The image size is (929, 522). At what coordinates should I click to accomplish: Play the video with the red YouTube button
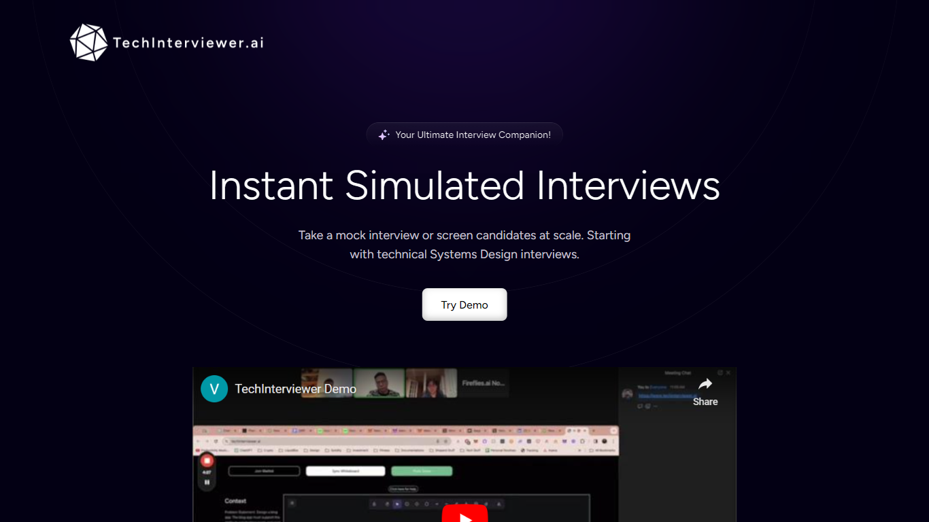(x=465, y=514)
